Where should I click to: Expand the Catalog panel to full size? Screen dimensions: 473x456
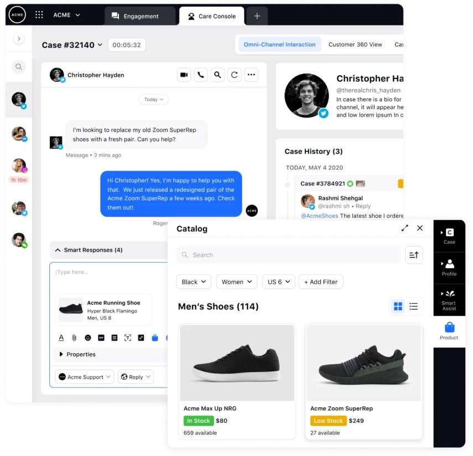pos(405,228)
